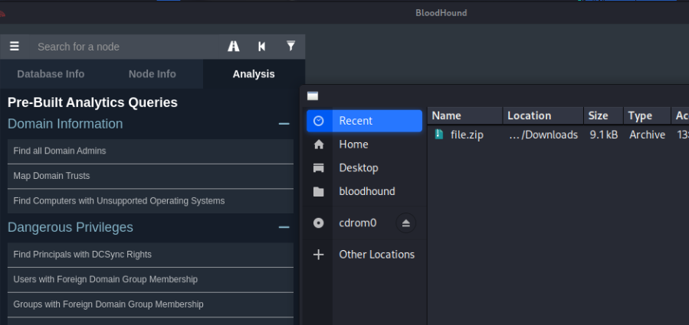This screenshot has width=689, height=325.
Task: Open the filter funnel icon
Action: pyautogui.click(x=290, y=47)
